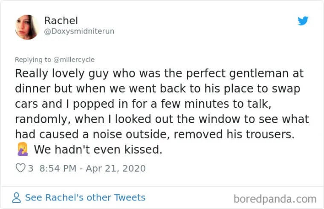The width and height of the screenshot is (324, 209).
Task: Open the @Doxysmidniterun handle
Action: [x=79, y=31]
